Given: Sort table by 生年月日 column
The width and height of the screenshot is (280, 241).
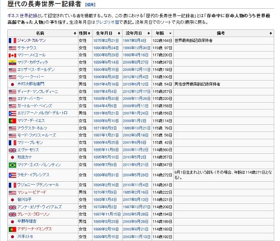Looking at the screenshot, I should click(119, 33).
